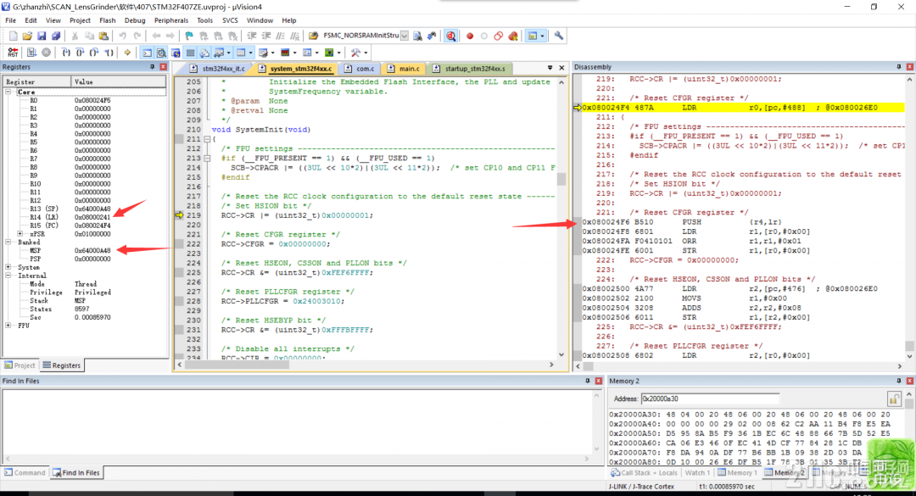Open the editor tab list dropdown arrow
The height and width of the screenshot is (496, 916).
tap(550, 68)
